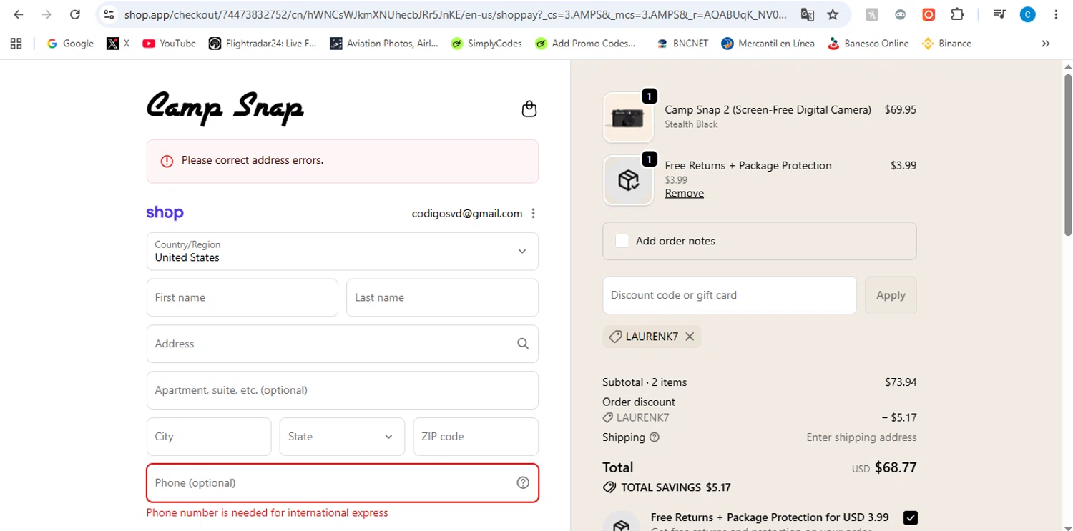Open Google bookmark
1073x531 pixels.
point(70,44)
